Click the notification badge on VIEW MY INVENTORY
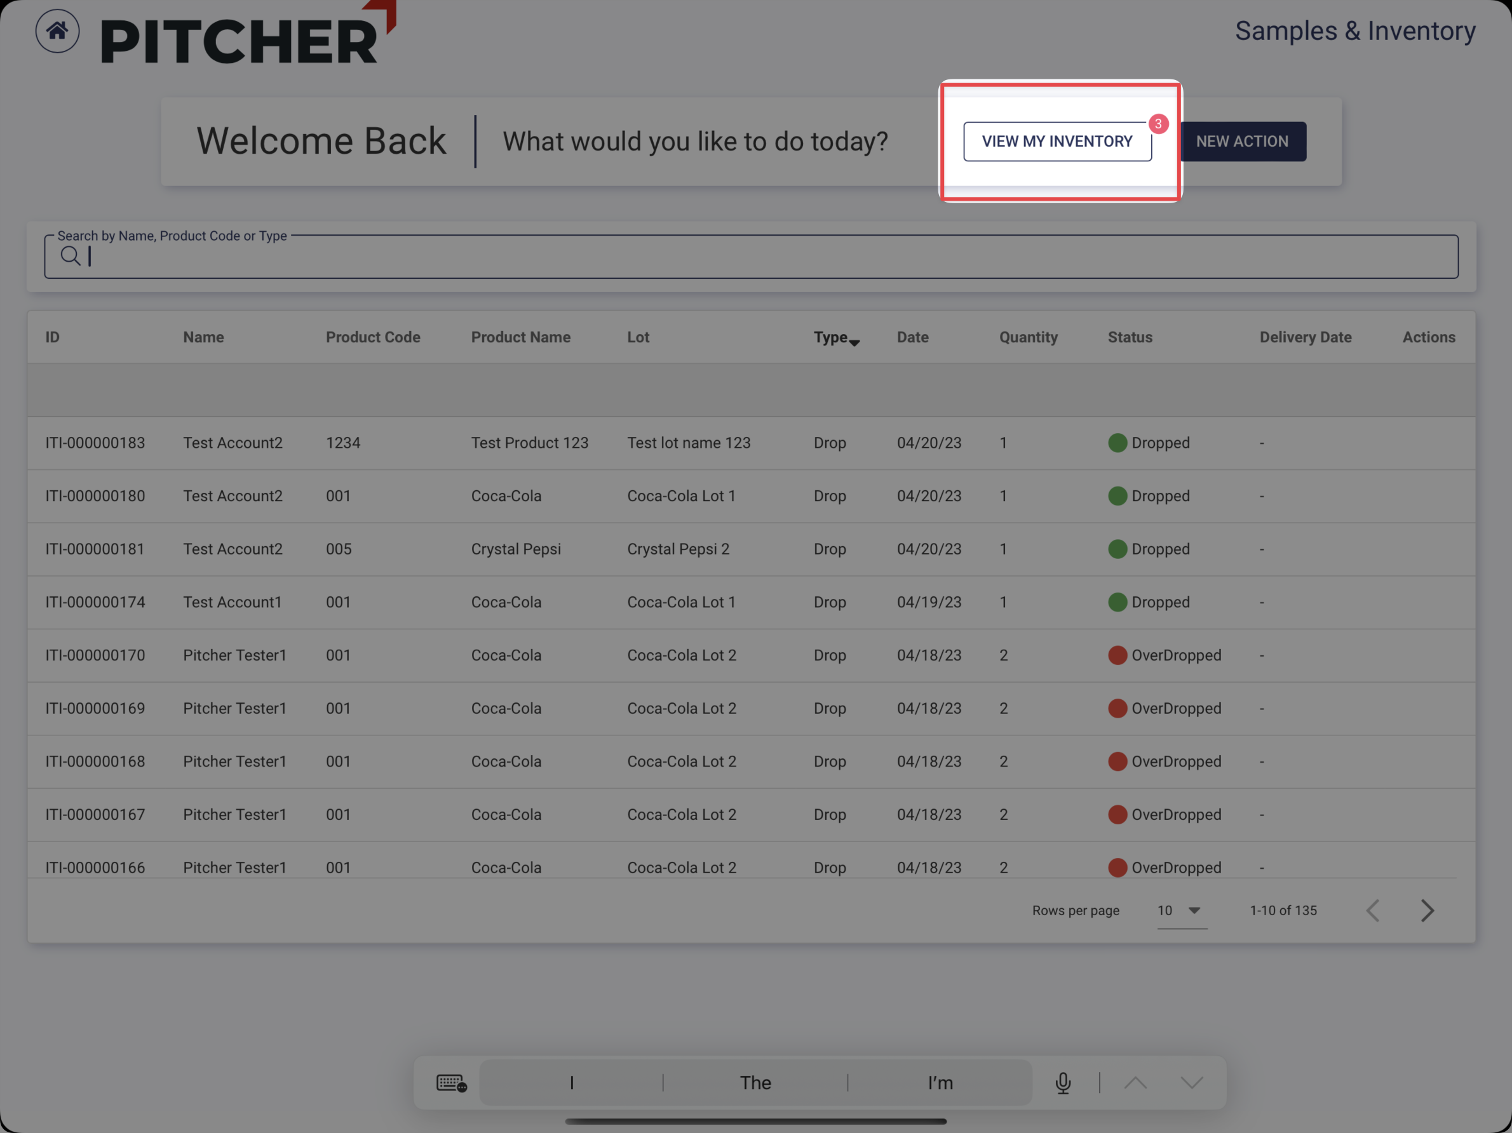1512x1133 pixels. [1158, 124]
